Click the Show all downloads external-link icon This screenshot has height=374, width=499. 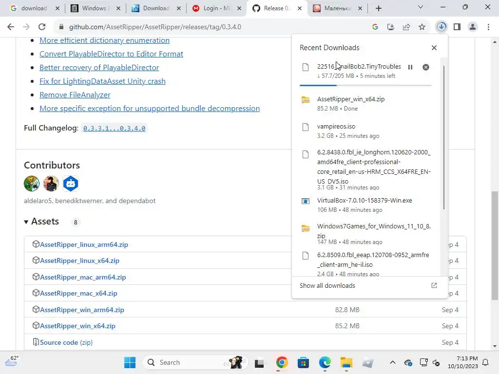[434, 285]
